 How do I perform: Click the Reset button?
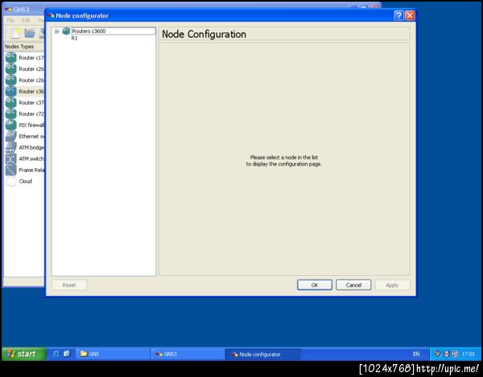click(69, 285)
